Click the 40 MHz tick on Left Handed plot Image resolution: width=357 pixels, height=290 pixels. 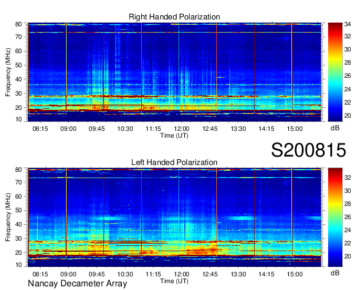pyautogui.click(x=18, y=225)
